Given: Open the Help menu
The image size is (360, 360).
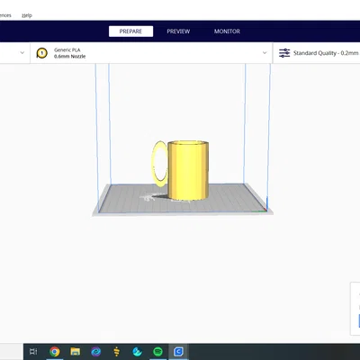Looking at the screenshot, I should pos(27,15).
